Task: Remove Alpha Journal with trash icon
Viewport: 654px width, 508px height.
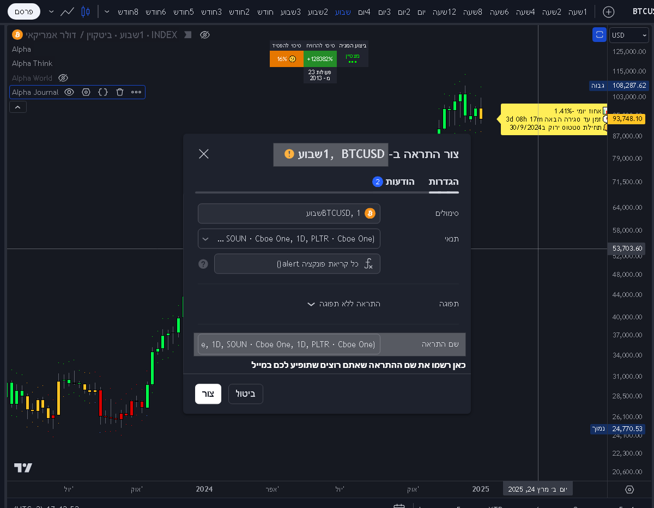Action: [120, 92]
